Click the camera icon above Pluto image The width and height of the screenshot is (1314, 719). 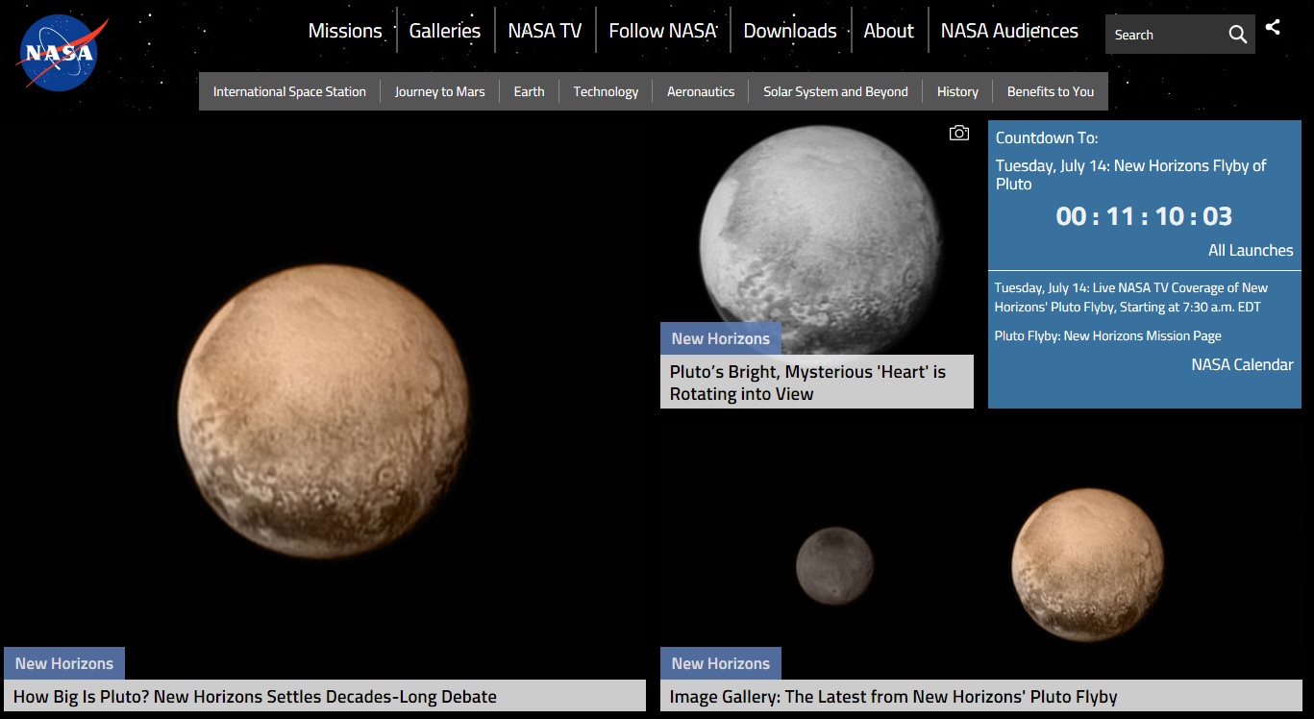point(958,134)
